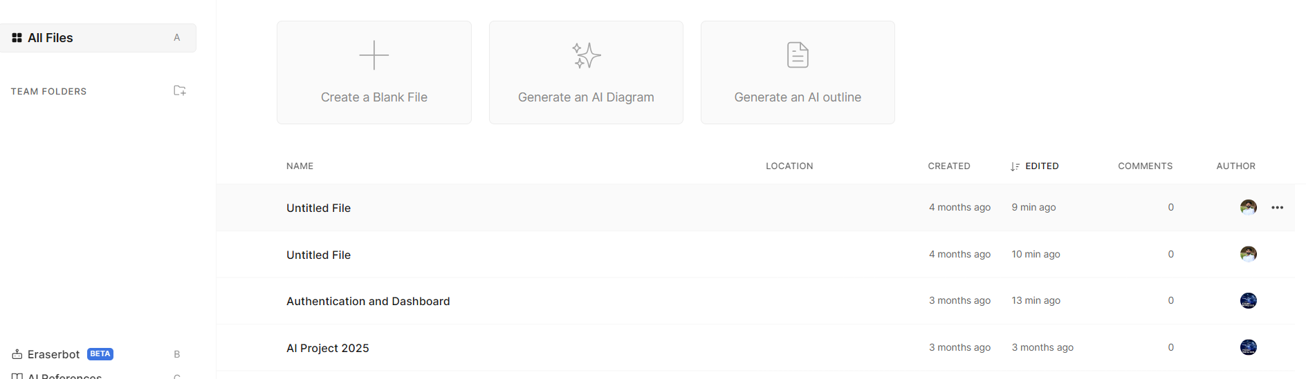The width and height of the screenshot is (1306, 379).
Task: Click Generate an AI Diagram card
Action: click(586, 72)
